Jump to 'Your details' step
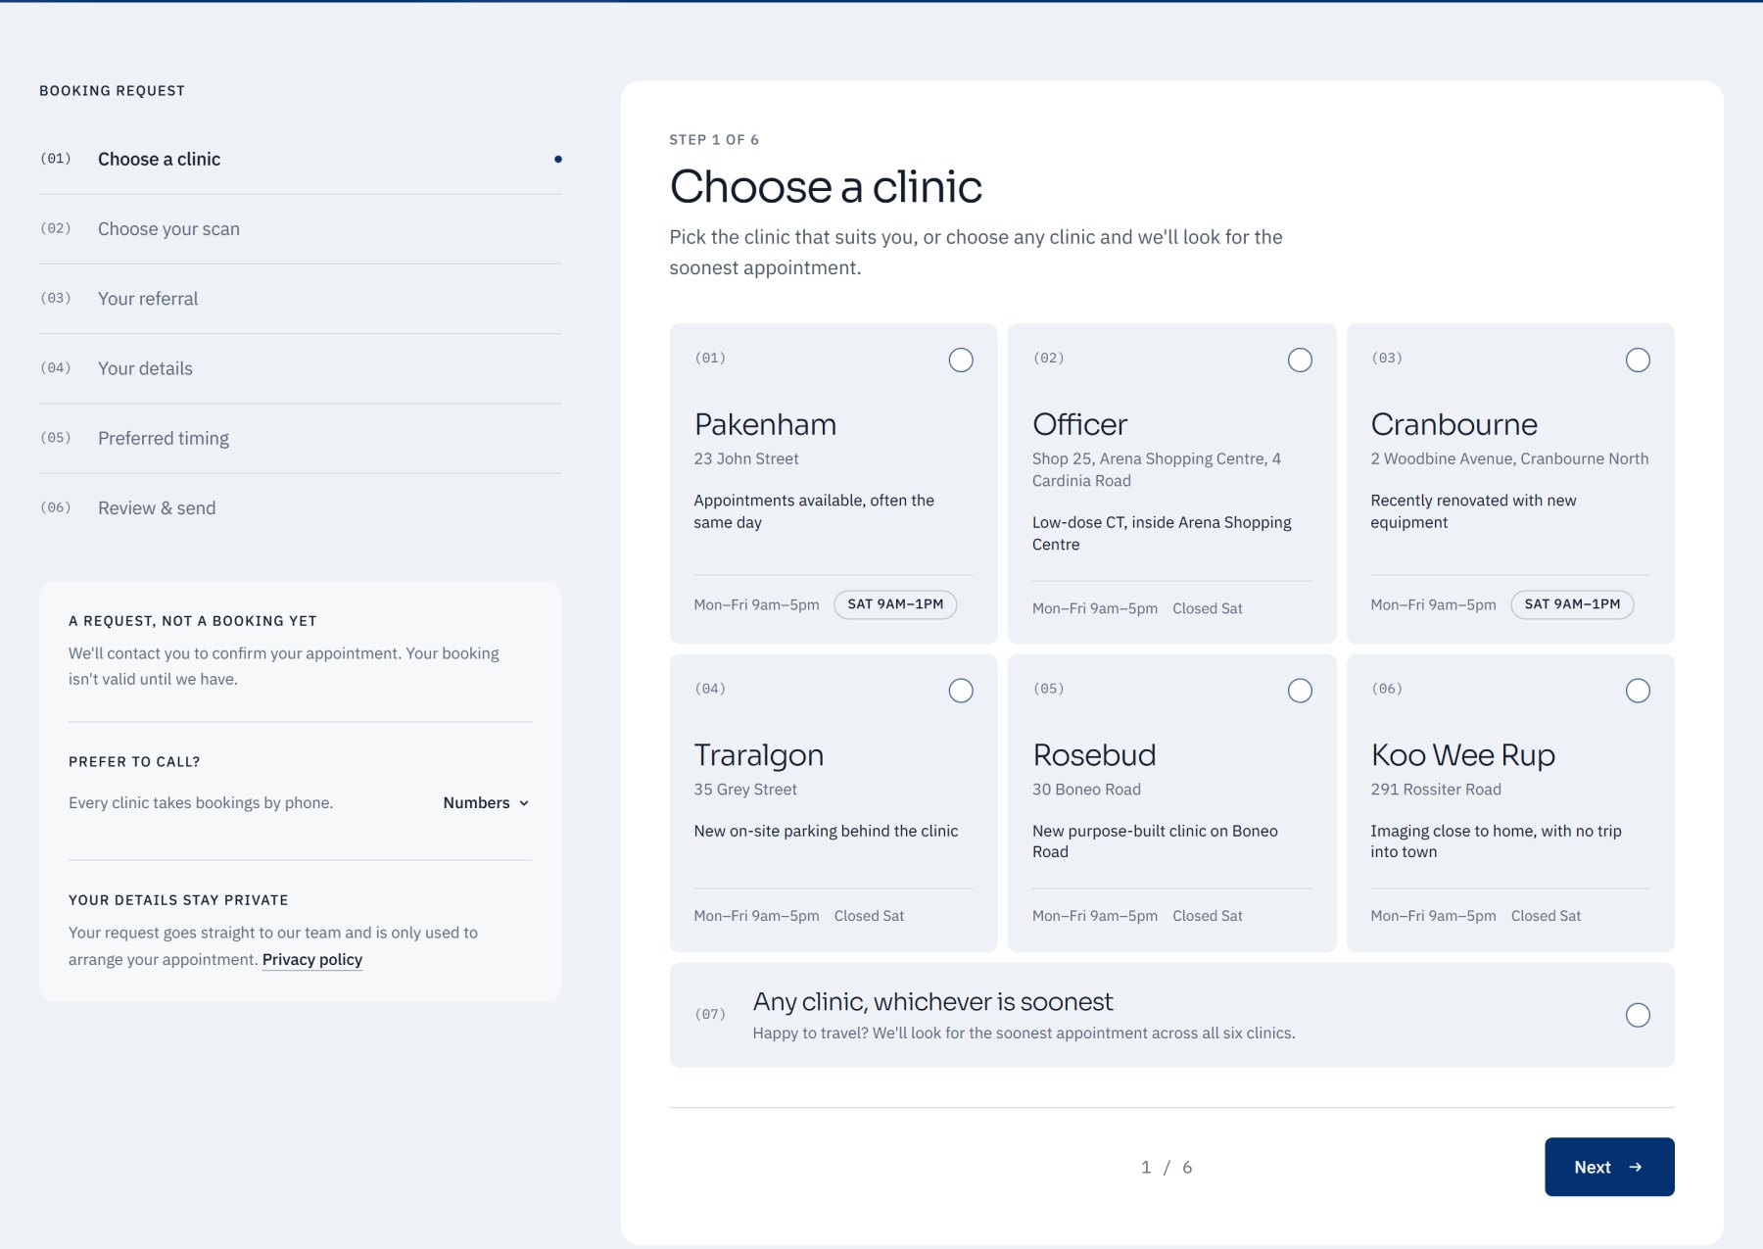Image resolution: width=1763 pixels, height=1249 pixels. (301, 368)
